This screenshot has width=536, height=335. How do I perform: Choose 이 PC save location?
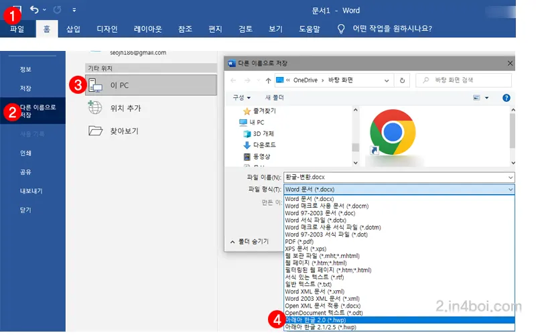click(151, 85)
